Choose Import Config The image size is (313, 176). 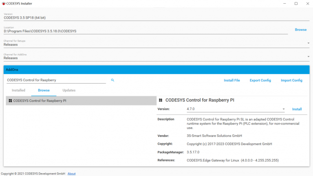(291, 80)
